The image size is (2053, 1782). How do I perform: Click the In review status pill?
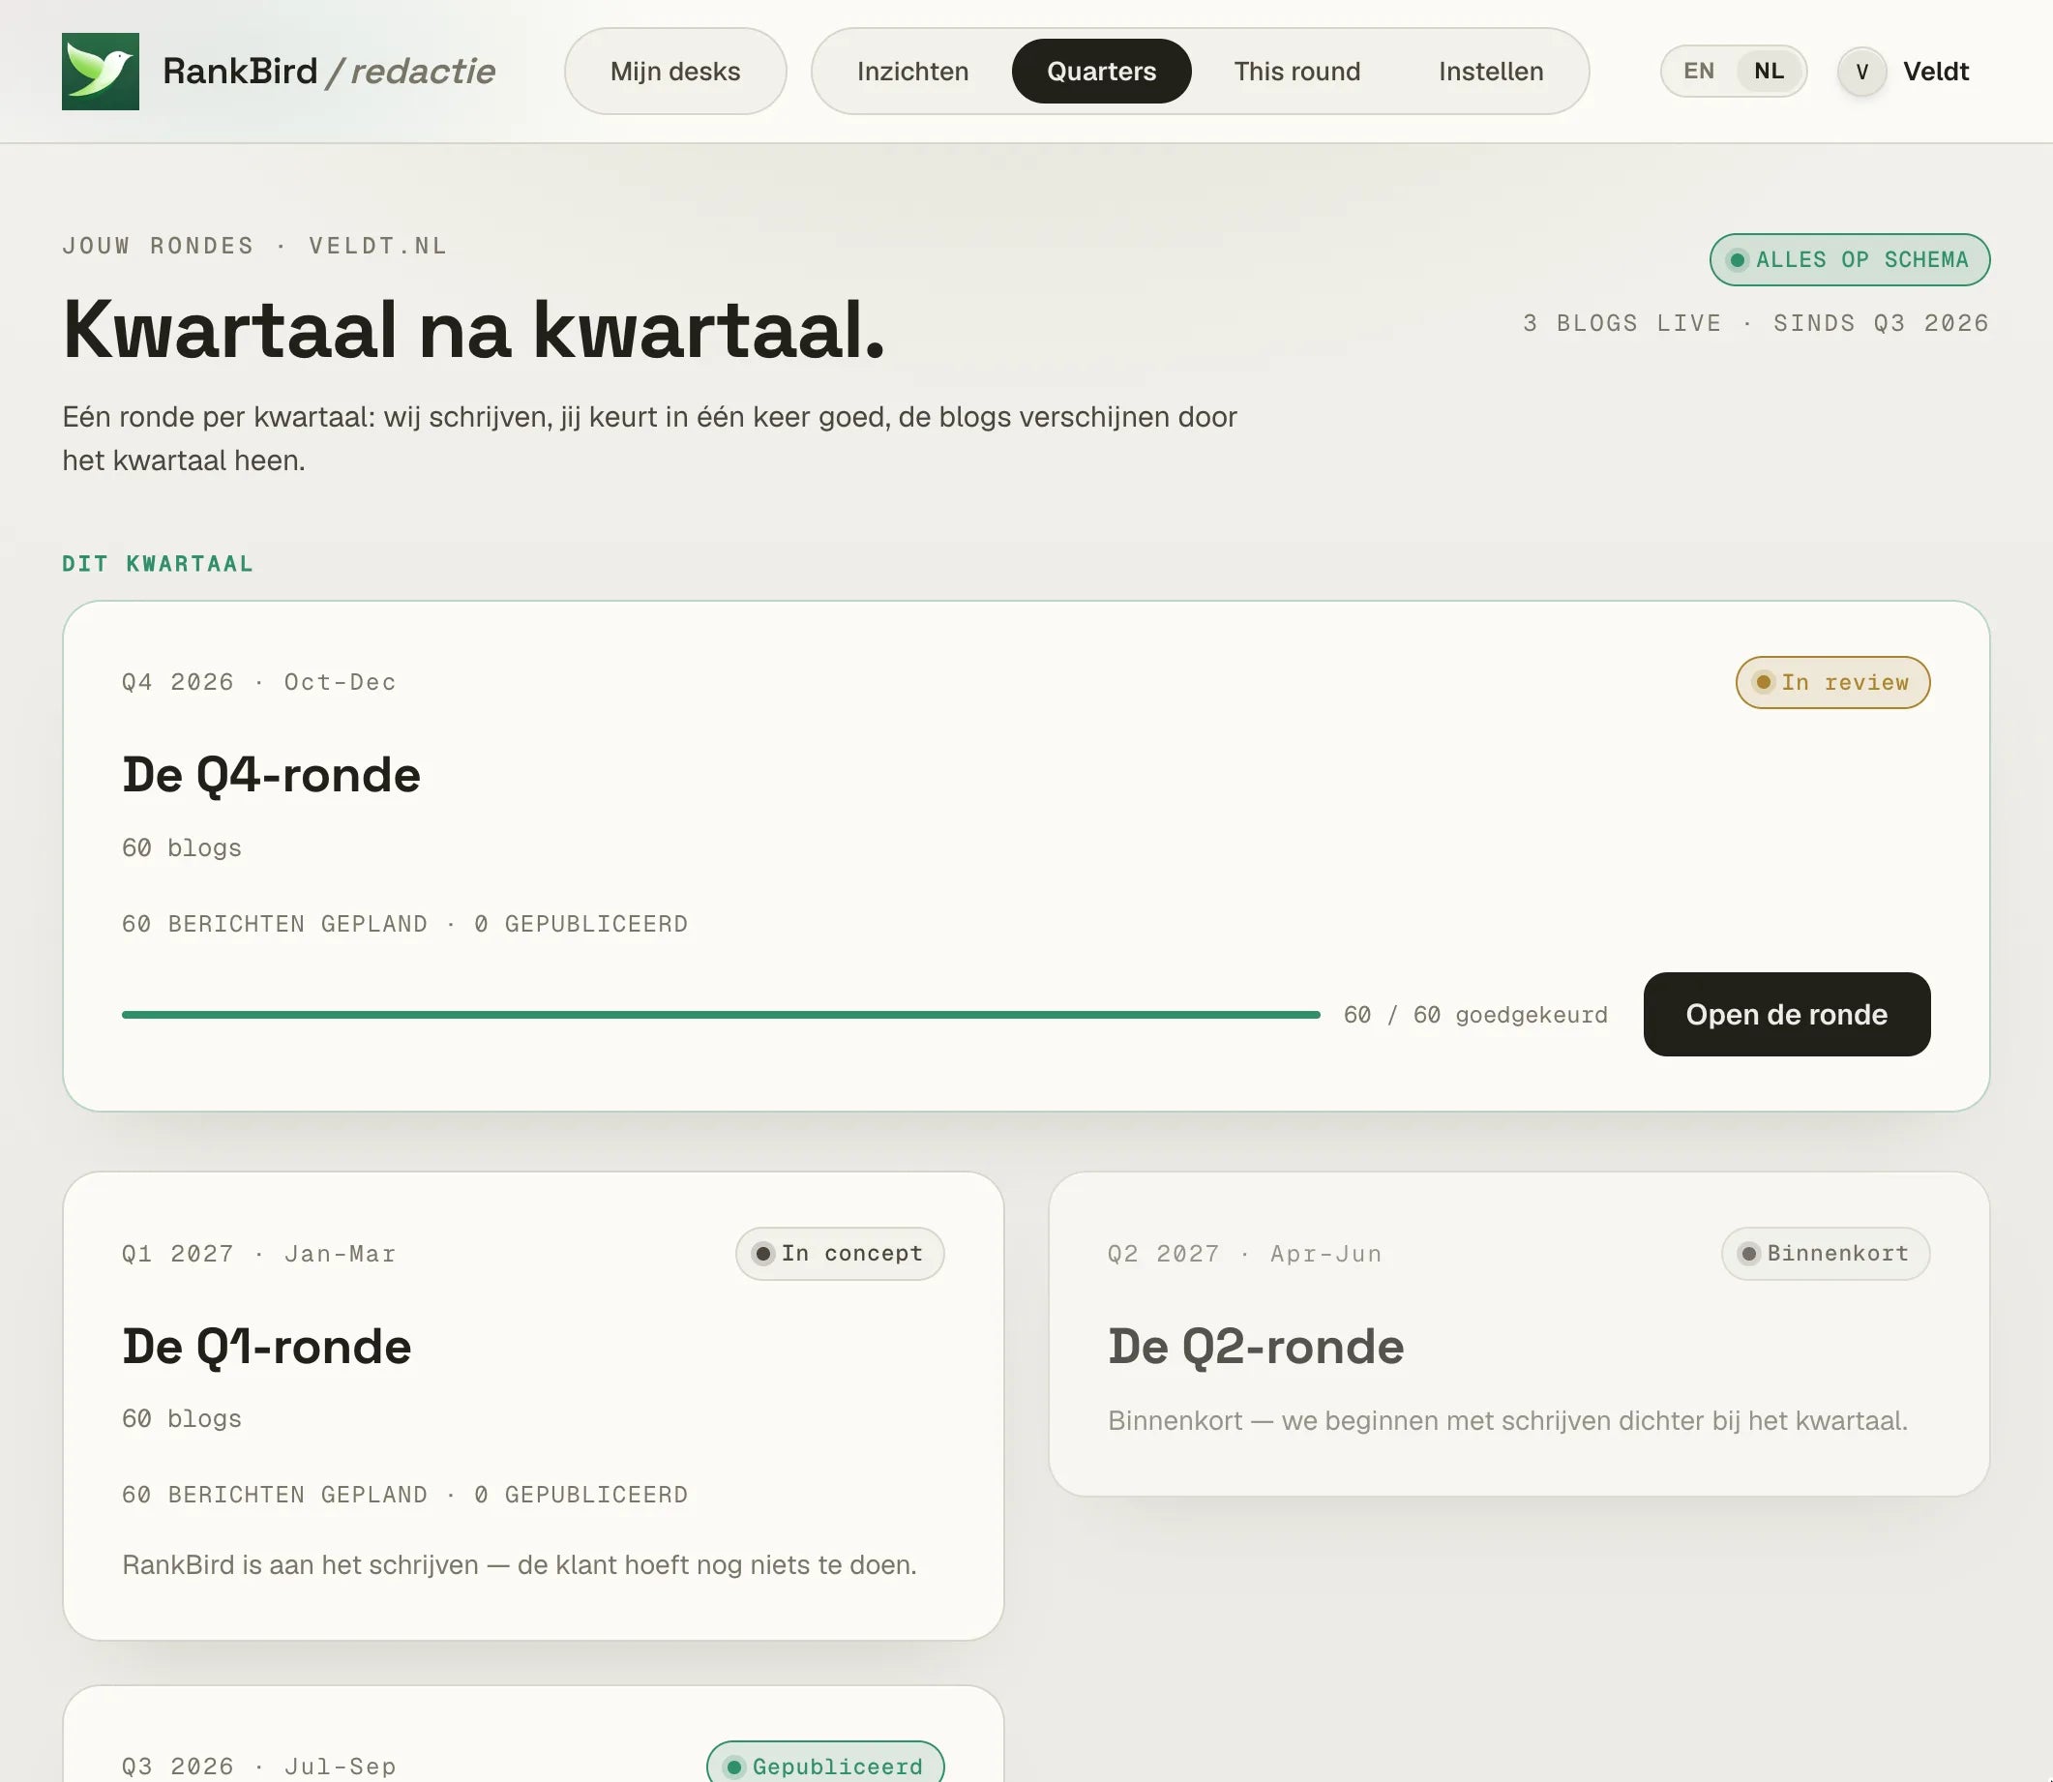[x=1832, y=682]
